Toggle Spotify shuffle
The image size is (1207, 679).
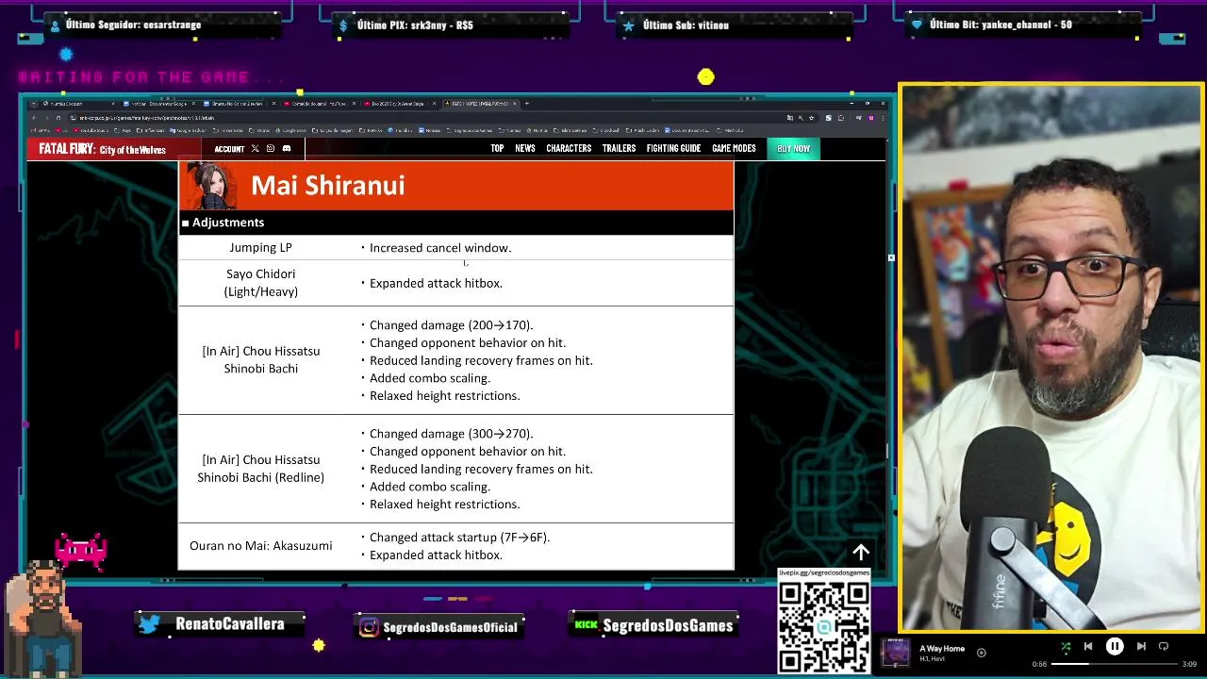(1066, 646)
